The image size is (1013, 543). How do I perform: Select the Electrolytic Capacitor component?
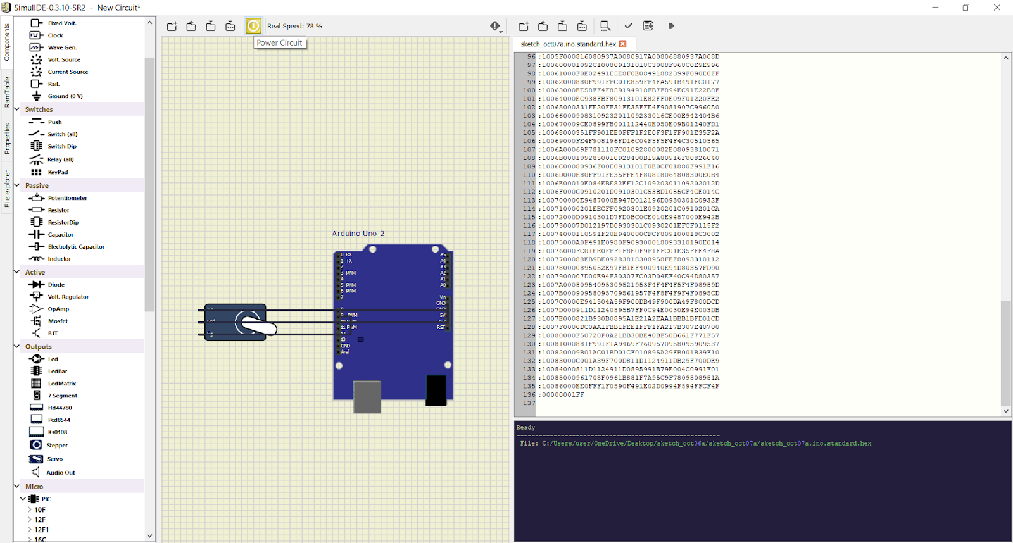(76, 247)
